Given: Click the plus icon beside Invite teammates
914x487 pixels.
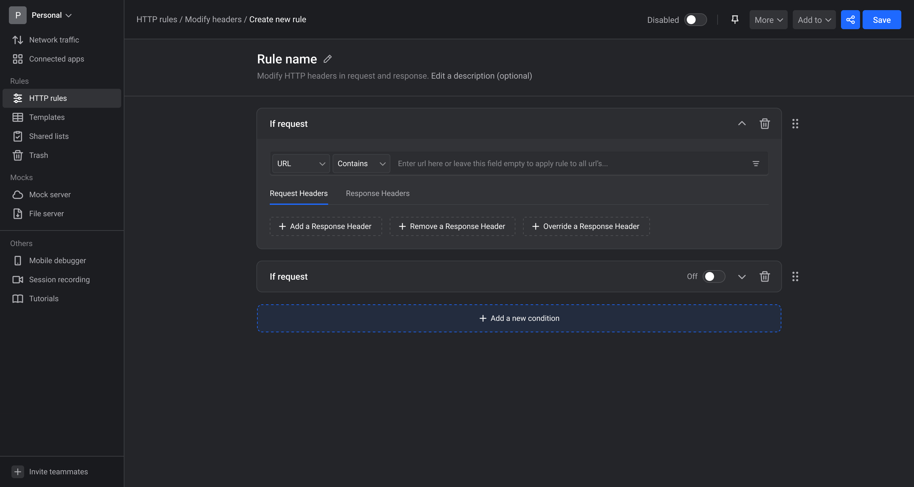Looking at the screenshot, I should point(18,472).
